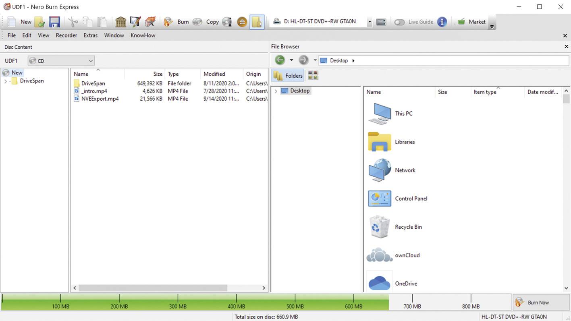Select the _intro.mp4 file in Disc Content

pos(94,91)
